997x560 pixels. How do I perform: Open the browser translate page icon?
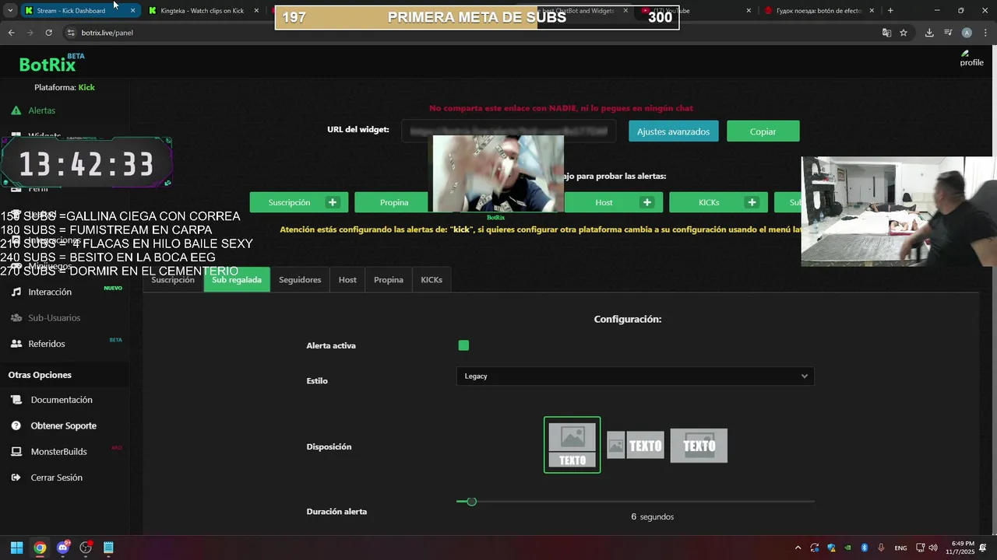click(886, 33)
